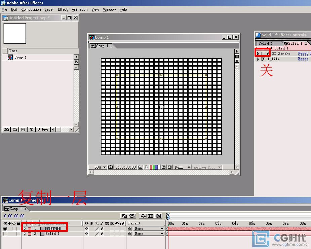311x249 pixels.
Task: Open the Help menu
Action: coord(123,9)
